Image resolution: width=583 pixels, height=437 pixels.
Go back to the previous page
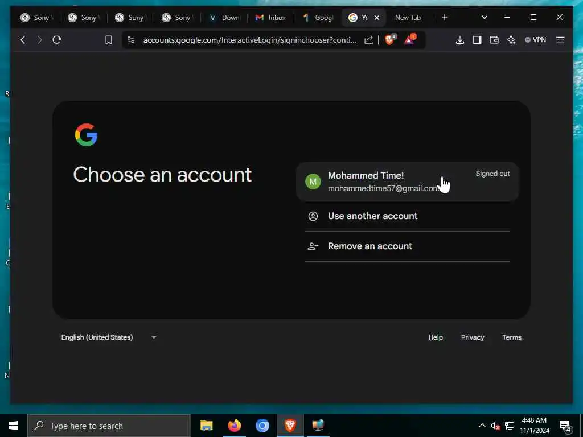click(23, 40)
